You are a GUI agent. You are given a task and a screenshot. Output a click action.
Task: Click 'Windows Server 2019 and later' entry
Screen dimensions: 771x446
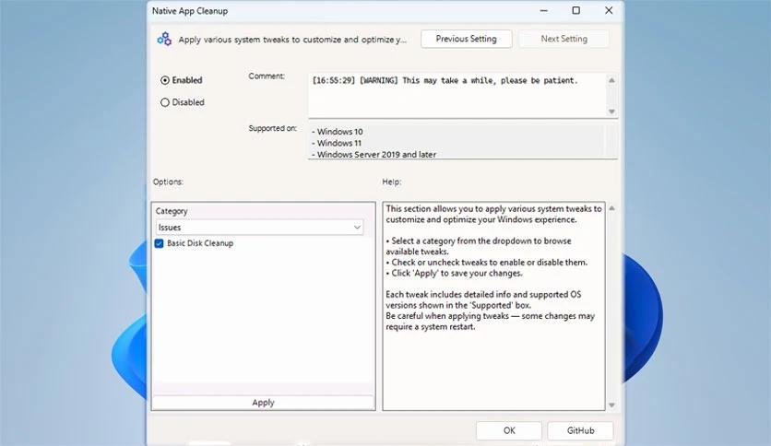tap(374, 154)
